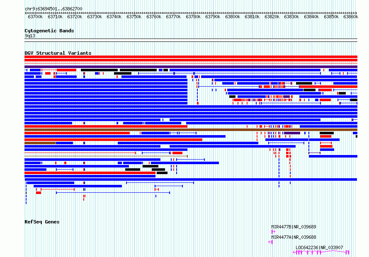Screen dimensions: 369x257
Task: Select the short thick brown variant bar
Action: [x=40, y=143]
